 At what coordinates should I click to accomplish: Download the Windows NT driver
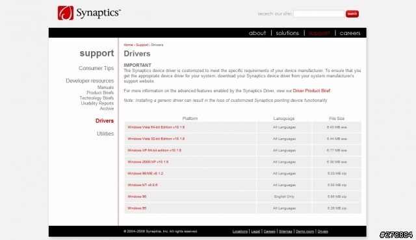(x=142, y=185)
